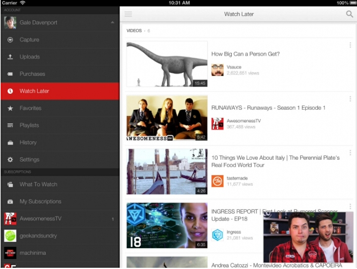357x269 pixels.
Task: Click Vsauce channel avatar
Action: point(218,70)
